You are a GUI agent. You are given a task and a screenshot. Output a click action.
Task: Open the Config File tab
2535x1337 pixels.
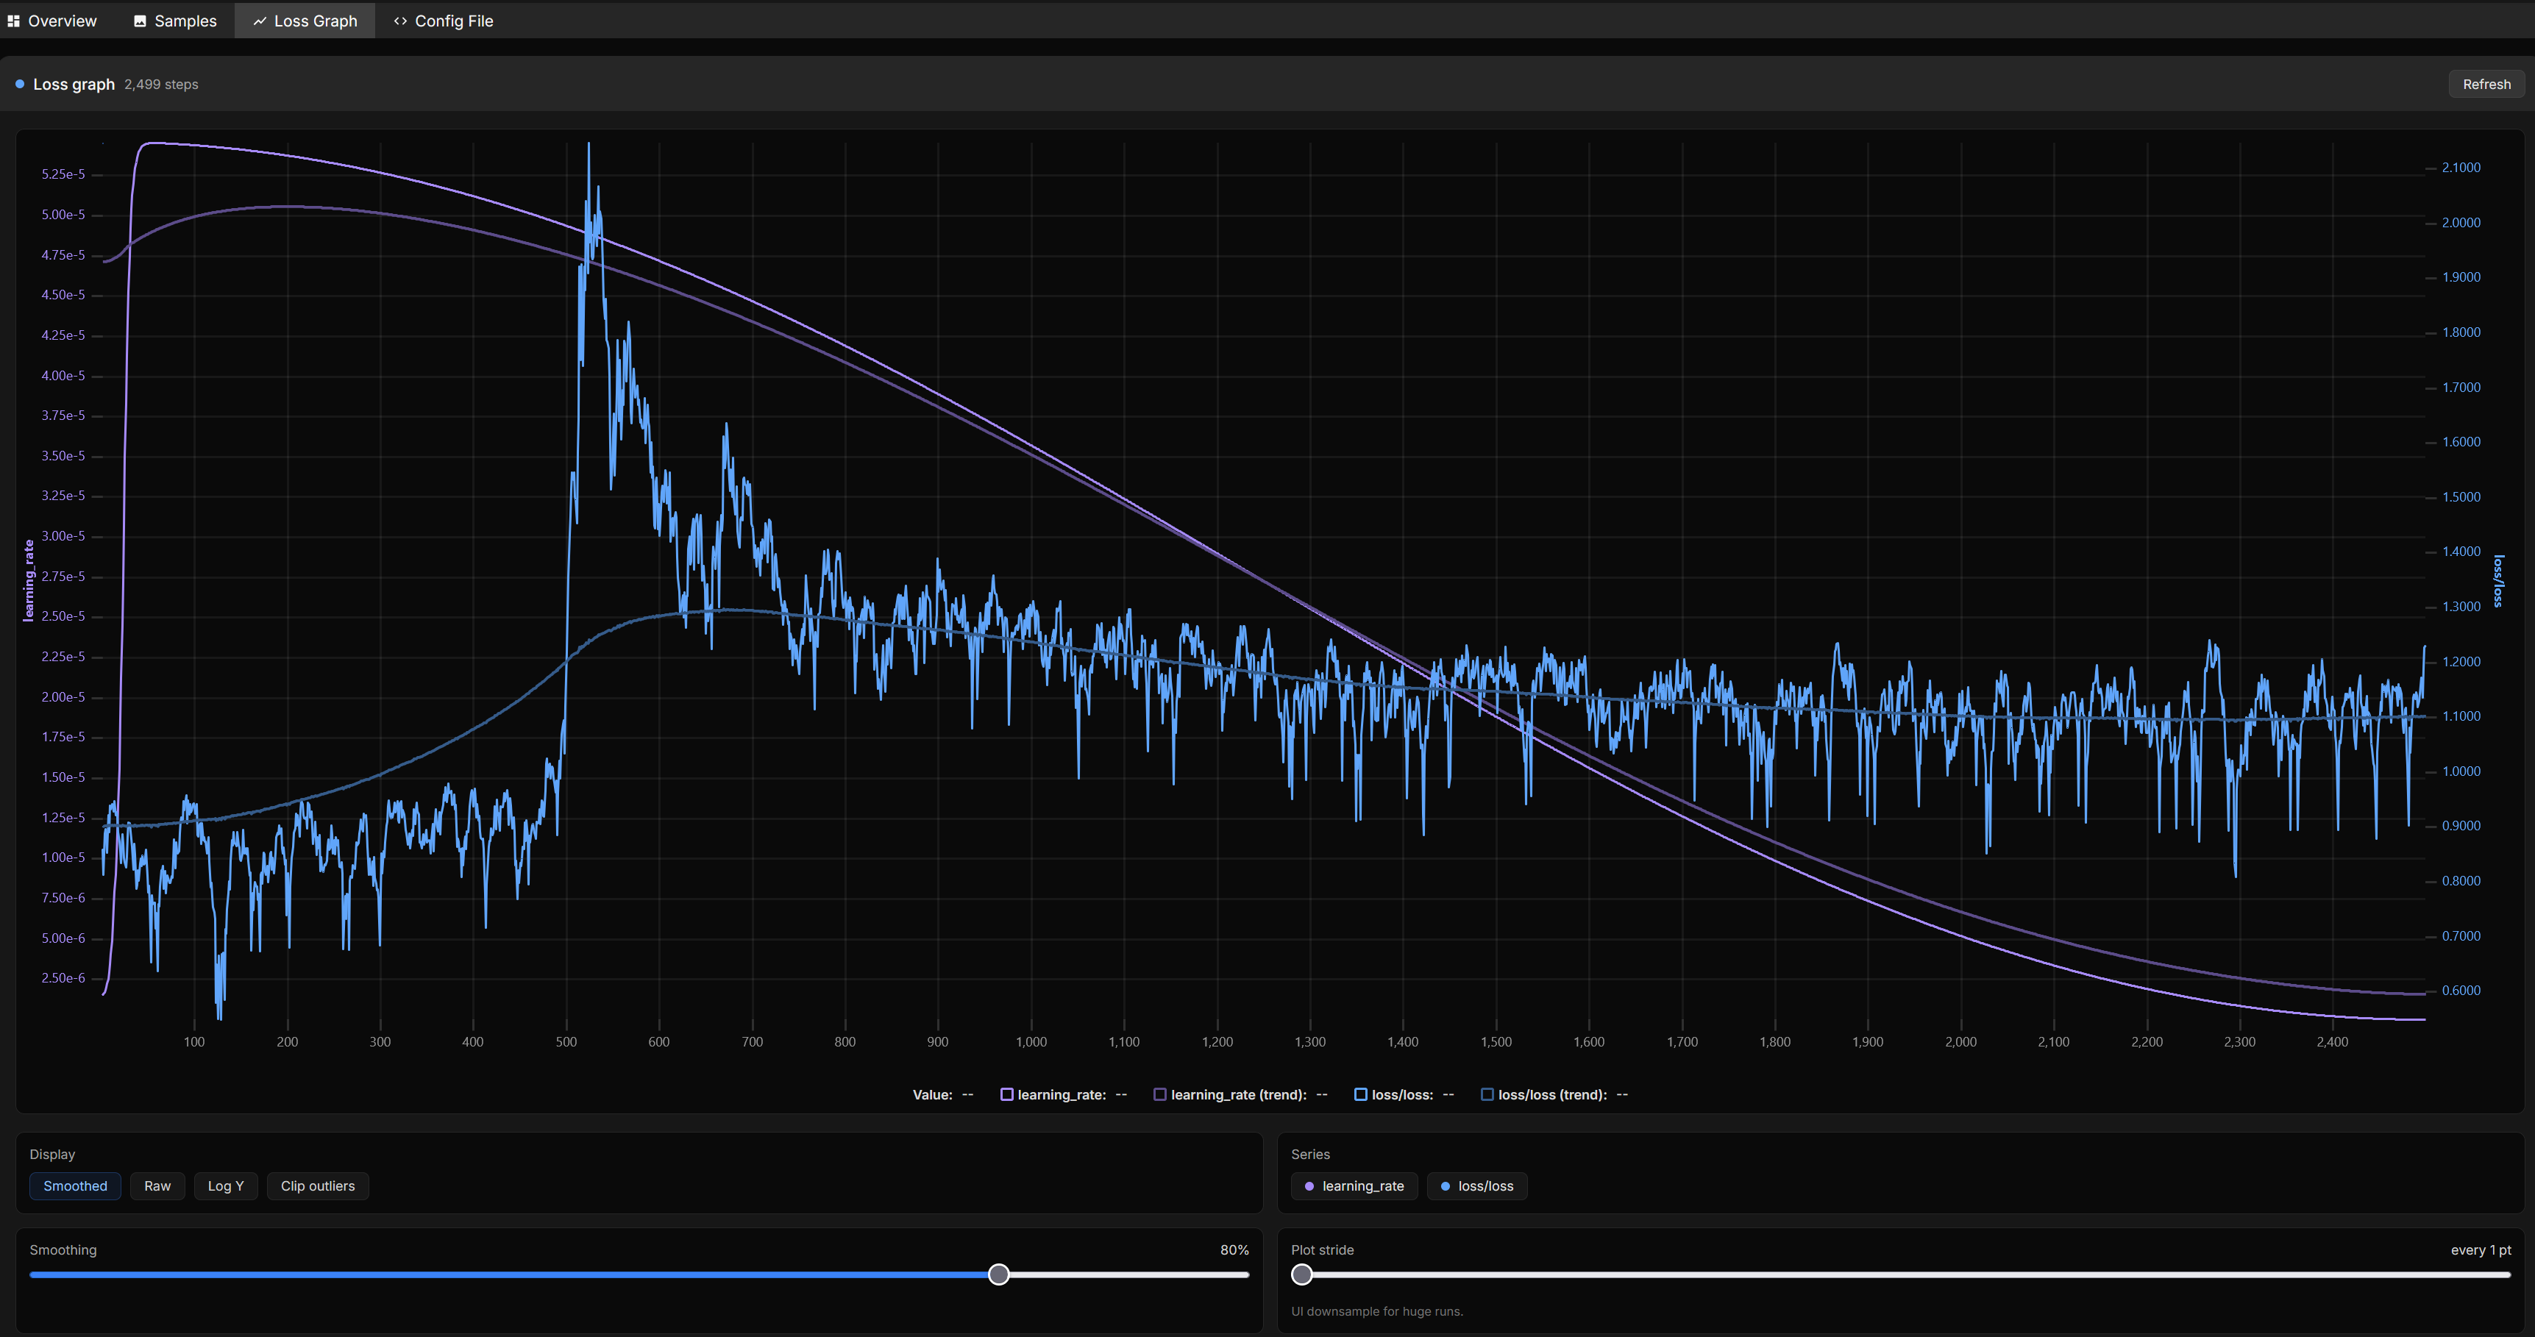point(444,21)
